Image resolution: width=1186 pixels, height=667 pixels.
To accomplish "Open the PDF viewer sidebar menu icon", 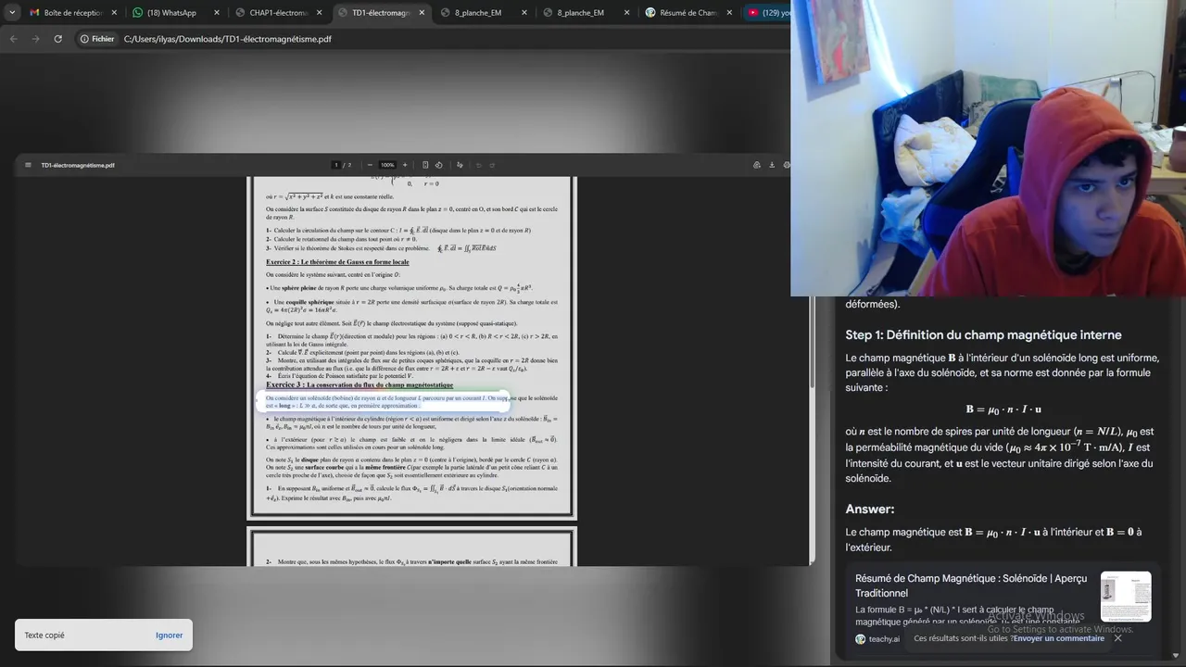I will pyautogui.click(x=28, y=165).
